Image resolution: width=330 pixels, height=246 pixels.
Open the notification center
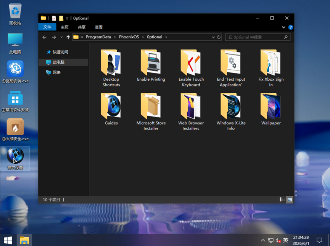[319, 240]
